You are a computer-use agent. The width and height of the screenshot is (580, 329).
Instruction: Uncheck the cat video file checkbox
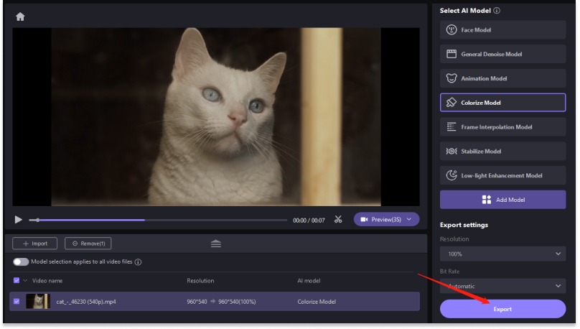tap(17, 302)
